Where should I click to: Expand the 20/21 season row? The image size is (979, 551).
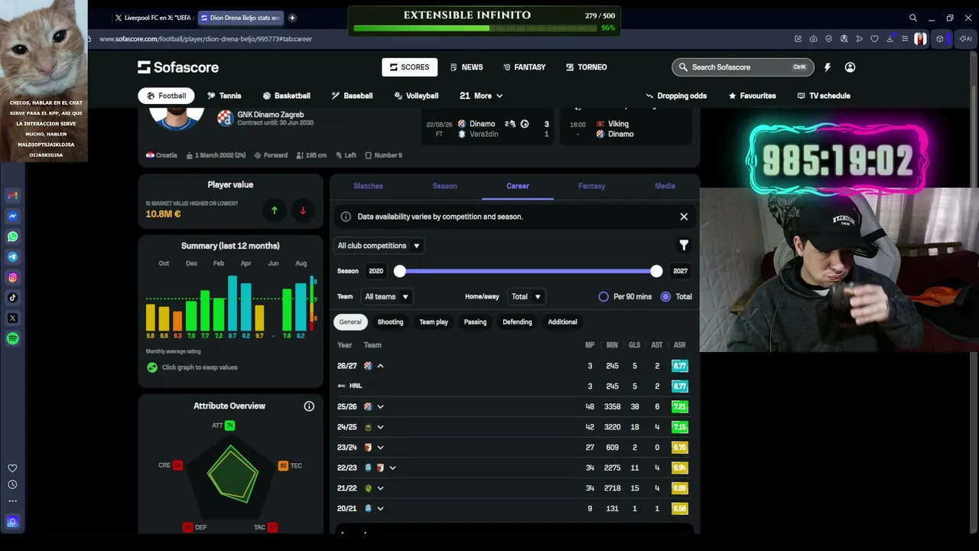(x=380, y=508)
